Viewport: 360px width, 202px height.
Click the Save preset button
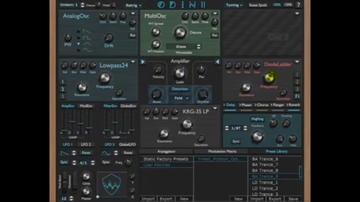[x=293, y=199]
